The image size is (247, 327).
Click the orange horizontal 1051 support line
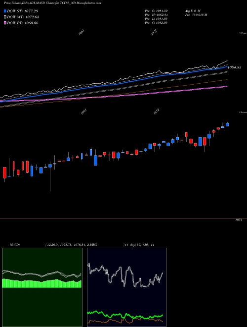(123, 219)
